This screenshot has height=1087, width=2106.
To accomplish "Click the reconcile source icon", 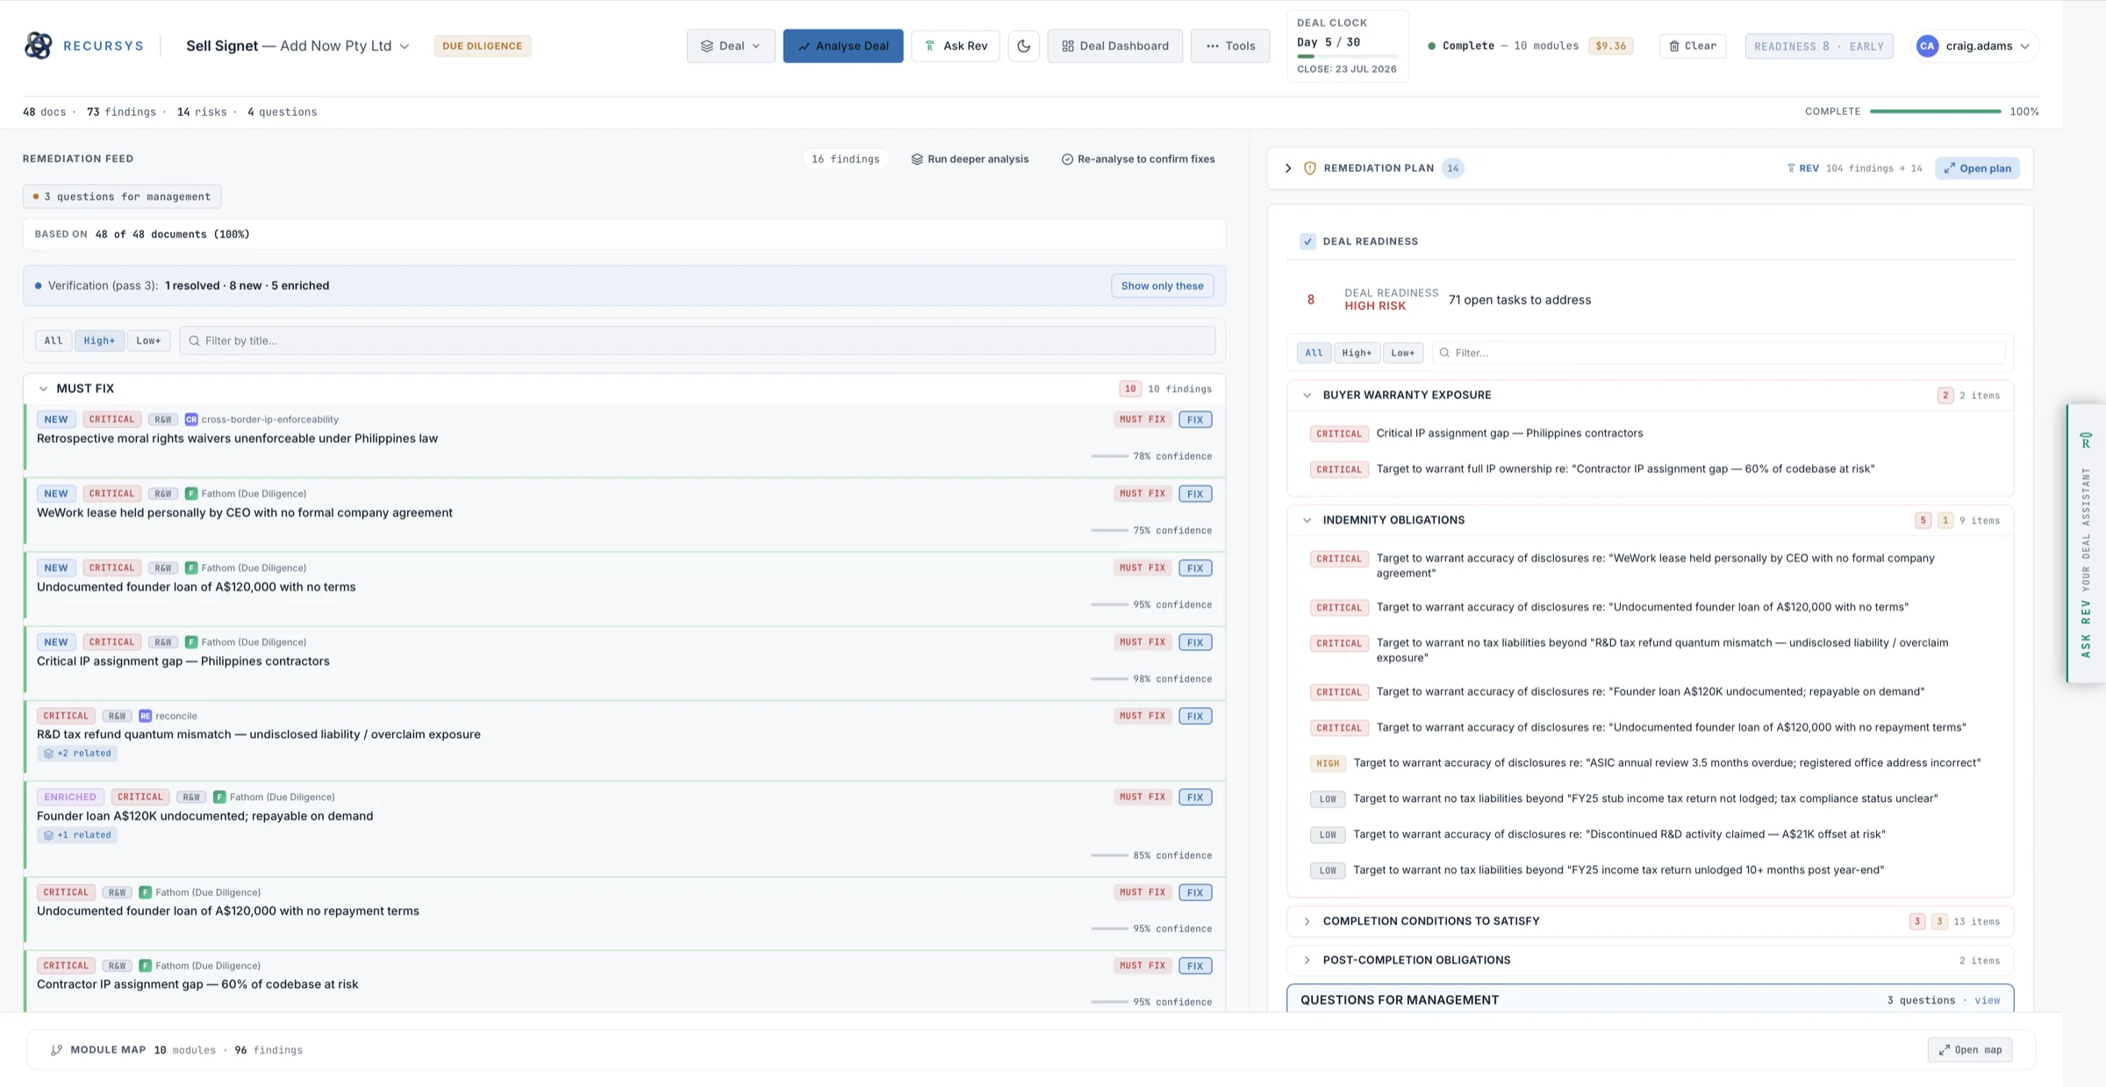I will pyautogui.click(x=146, y=716).
